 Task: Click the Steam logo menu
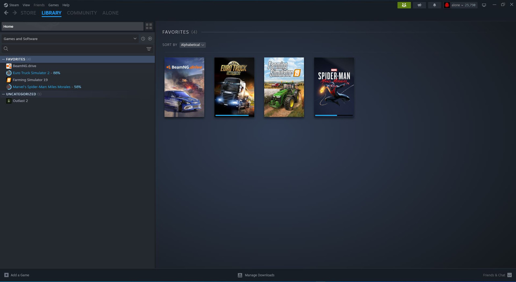[11, 5]
